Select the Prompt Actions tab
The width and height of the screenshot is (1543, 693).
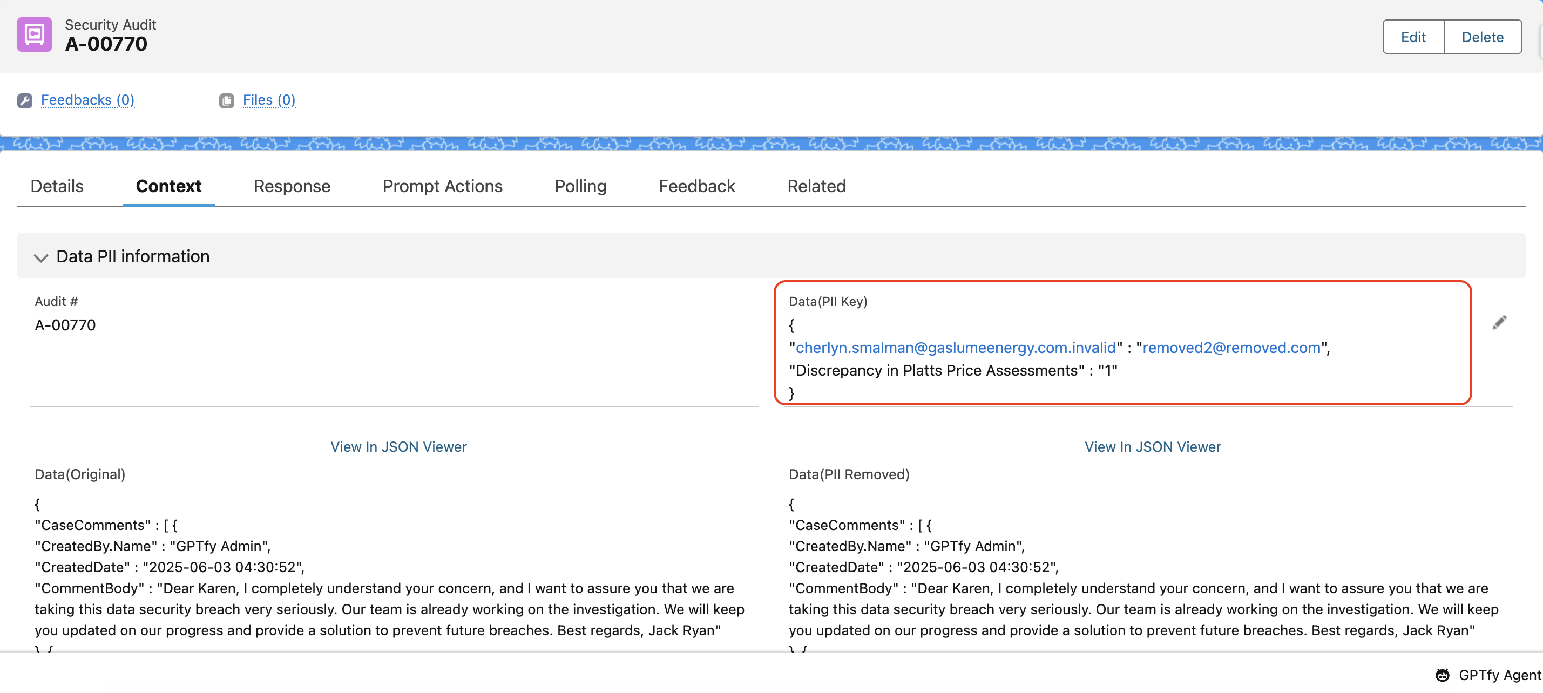442,186
